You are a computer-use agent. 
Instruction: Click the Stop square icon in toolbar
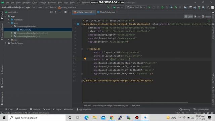(x=180, y=7)
